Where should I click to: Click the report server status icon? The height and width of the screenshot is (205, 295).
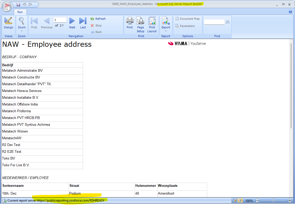(5, 201)
